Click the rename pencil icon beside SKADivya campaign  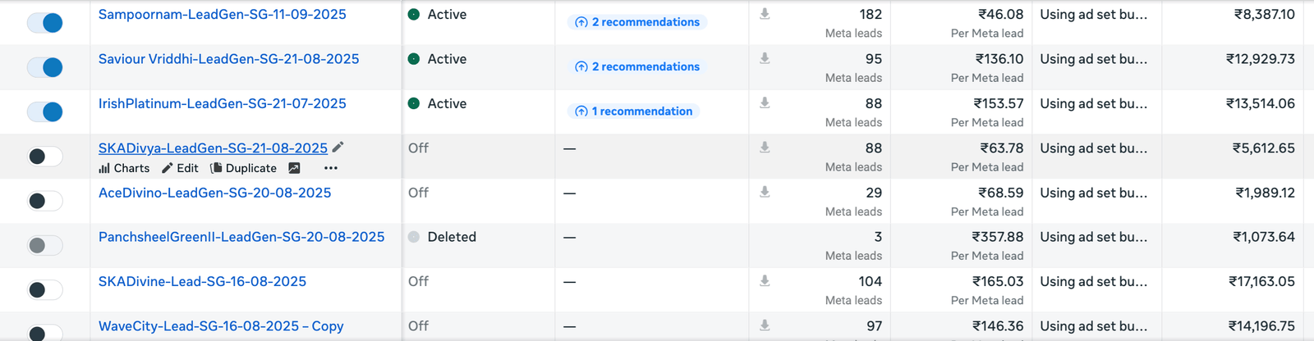pyautogui.click(x=338, y=148)
